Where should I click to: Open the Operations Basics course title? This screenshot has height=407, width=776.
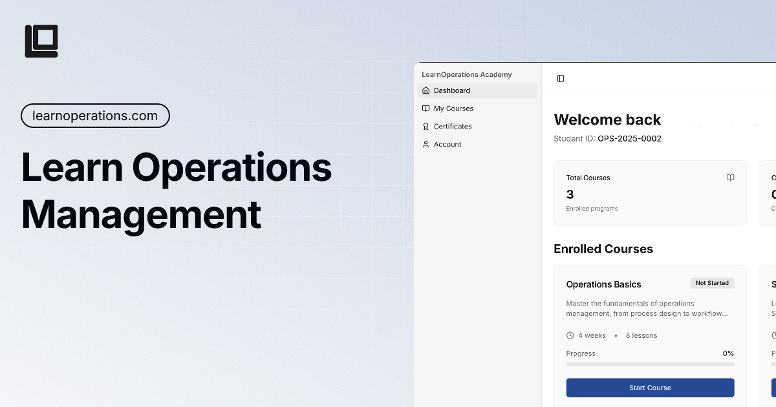(x=603, y=284)
